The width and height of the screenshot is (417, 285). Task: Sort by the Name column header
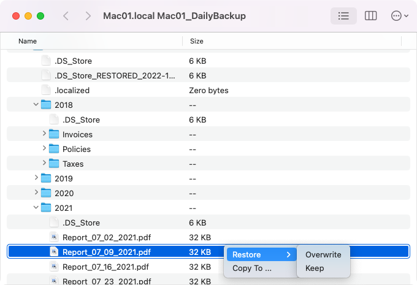click(x=28, y=41)
